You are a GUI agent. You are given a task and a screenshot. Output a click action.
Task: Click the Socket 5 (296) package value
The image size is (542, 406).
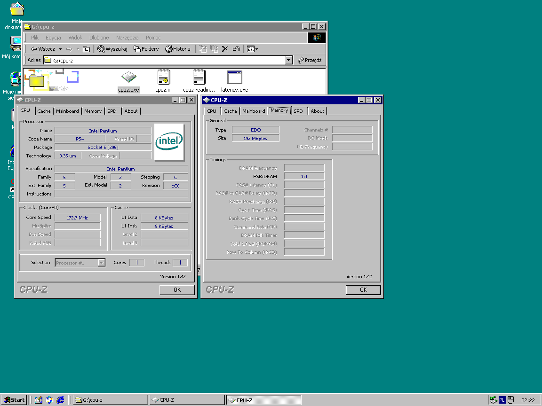pos(103,148)
